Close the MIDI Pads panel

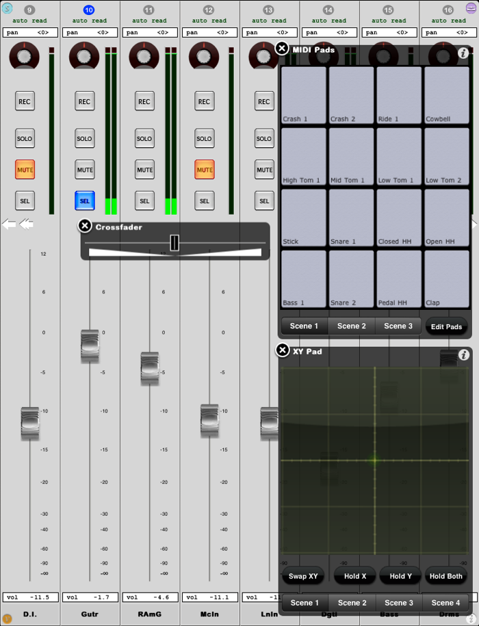[282, 49]
